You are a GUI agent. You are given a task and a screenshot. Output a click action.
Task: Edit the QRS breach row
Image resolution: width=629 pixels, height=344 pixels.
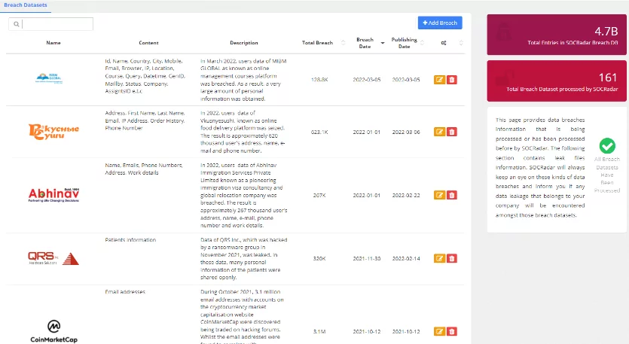click(439, 258)
